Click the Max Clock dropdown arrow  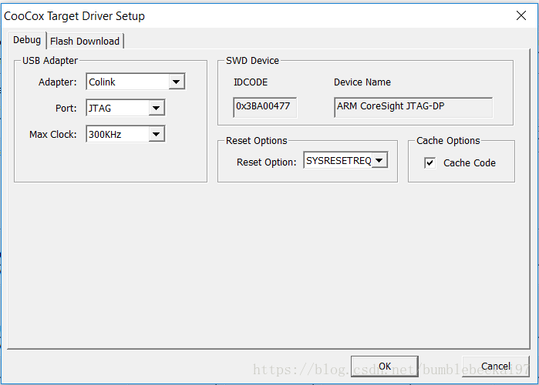[156, 134]
